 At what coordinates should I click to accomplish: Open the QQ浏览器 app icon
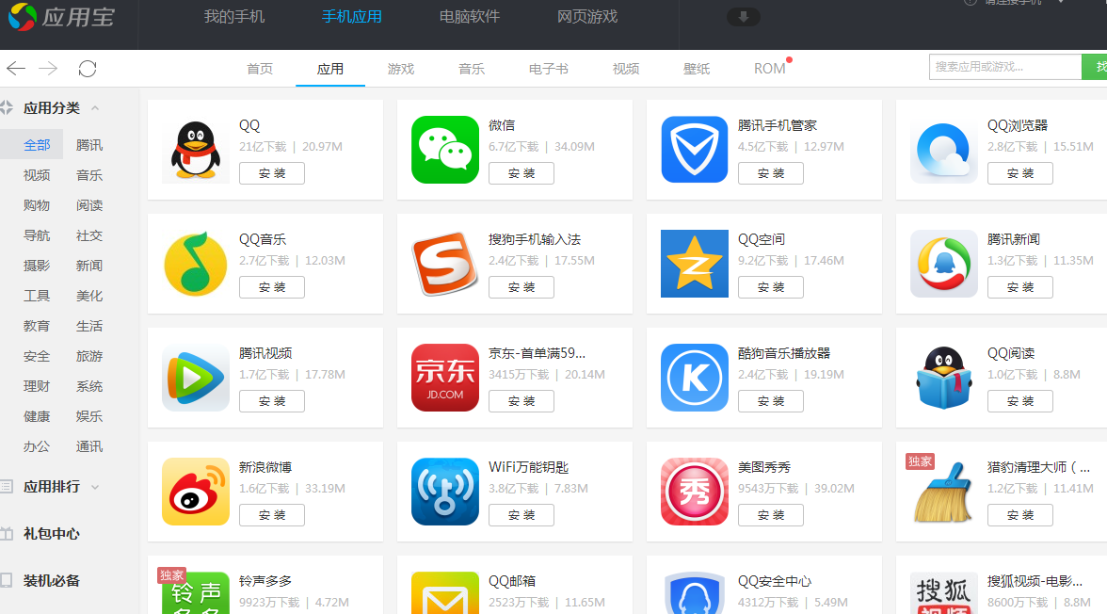(x=944, y=150)
